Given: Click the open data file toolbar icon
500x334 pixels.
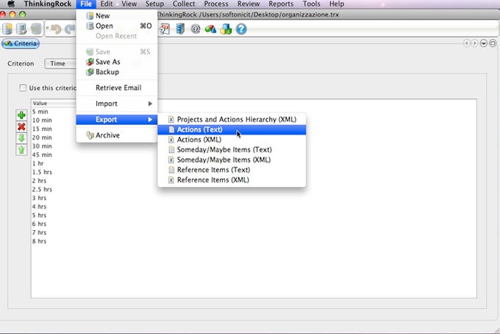Looking at the screenshot, I should [21, 29].
